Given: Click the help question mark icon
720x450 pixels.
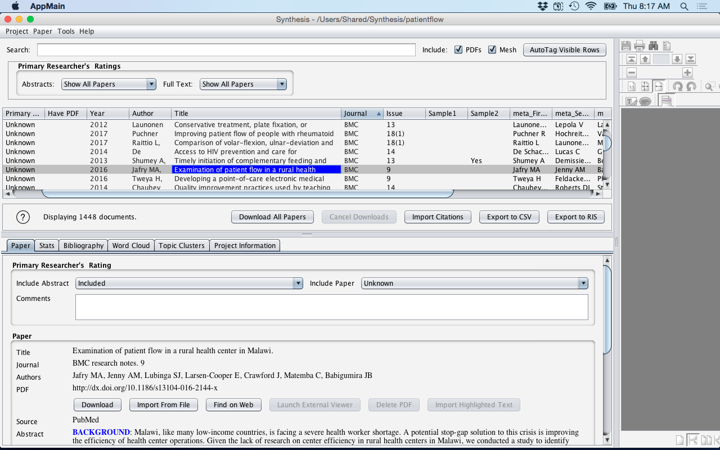Looking at the screenshot, I should (x=22, y=217).
